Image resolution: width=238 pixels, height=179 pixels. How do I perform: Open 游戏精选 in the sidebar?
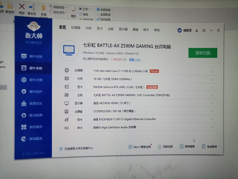(x=32, y=139)
